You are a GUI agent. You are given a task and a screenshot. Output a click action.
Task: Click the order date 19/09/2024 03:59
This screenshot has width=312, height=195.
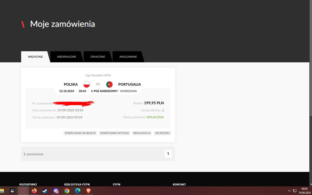[70, 110]
